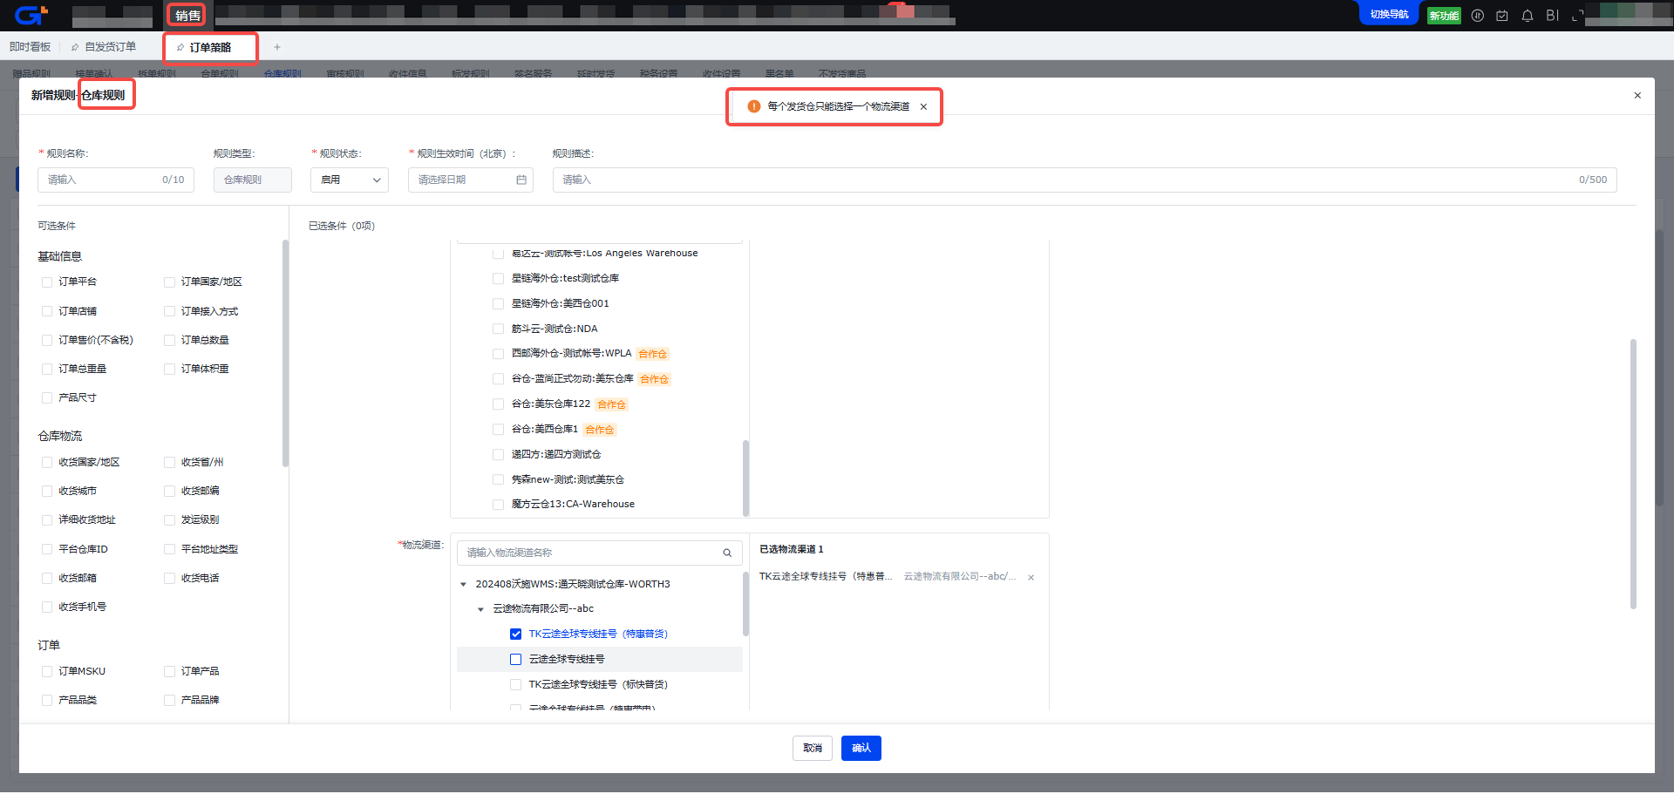Close the 新增规则 dialog with the X

click(1637, 95)
